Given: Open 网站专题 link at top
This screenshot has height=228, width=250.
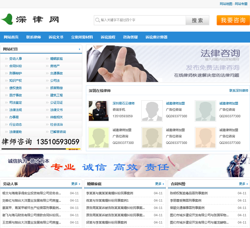Looking at the screenshot, I should [x=241, y=4].
